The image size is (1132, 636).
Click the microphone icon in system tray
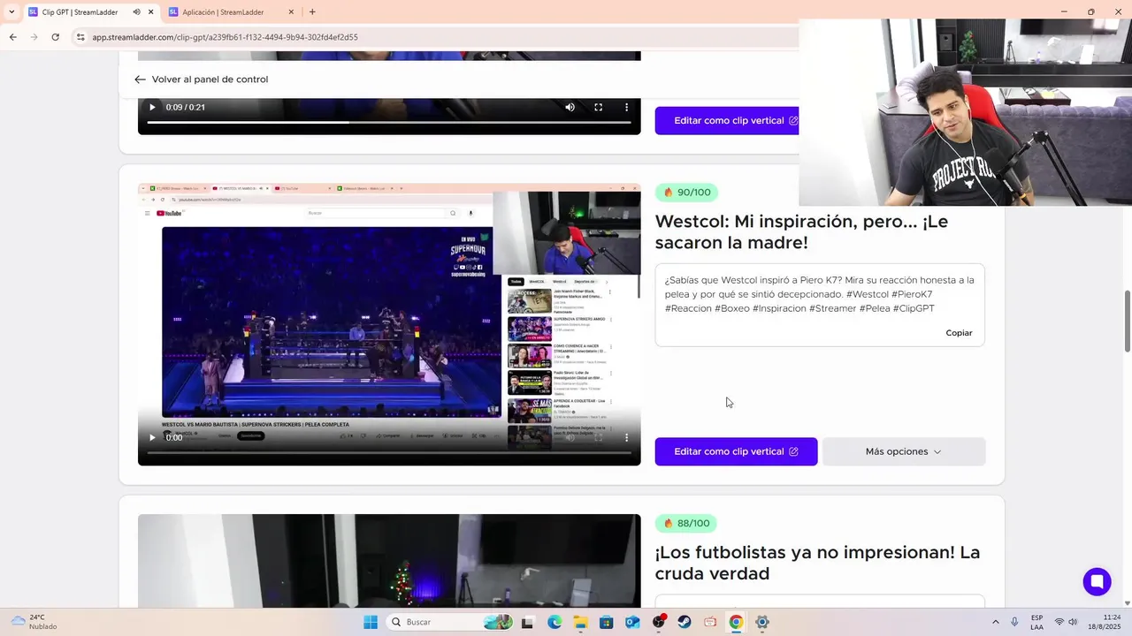1014,622
